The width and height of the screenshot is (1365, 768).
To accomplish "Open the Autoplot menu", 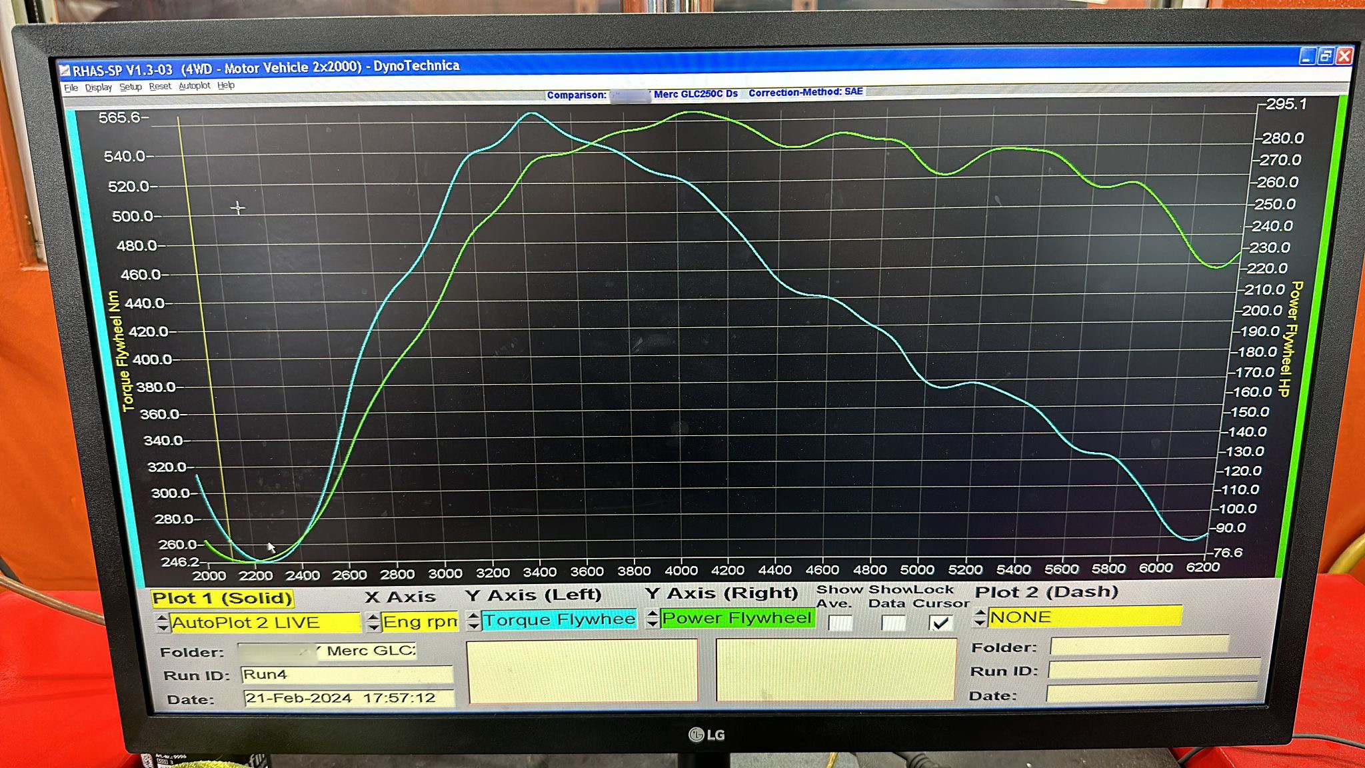I will pos(194,85).
